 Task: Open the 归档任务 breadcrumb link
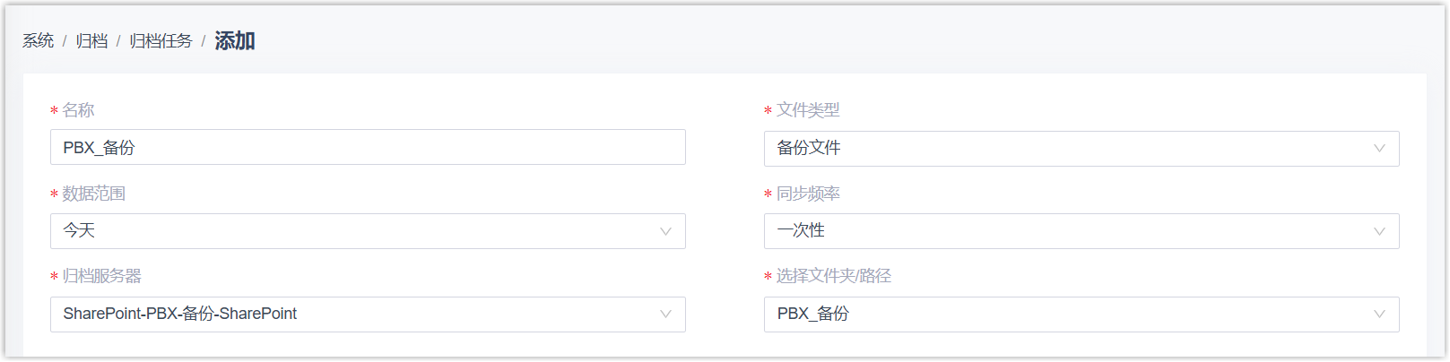(161, 41)
